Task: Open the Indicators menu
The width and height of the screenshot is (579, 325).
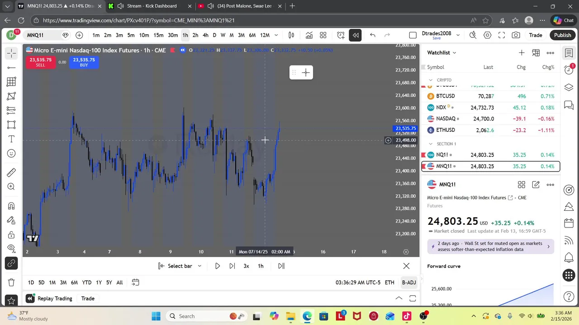Action: (x=309, y=35)
